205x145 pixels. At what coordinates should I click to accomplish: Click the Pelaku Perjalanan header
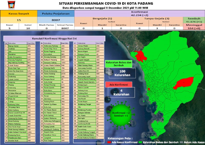tap(56, 14)
